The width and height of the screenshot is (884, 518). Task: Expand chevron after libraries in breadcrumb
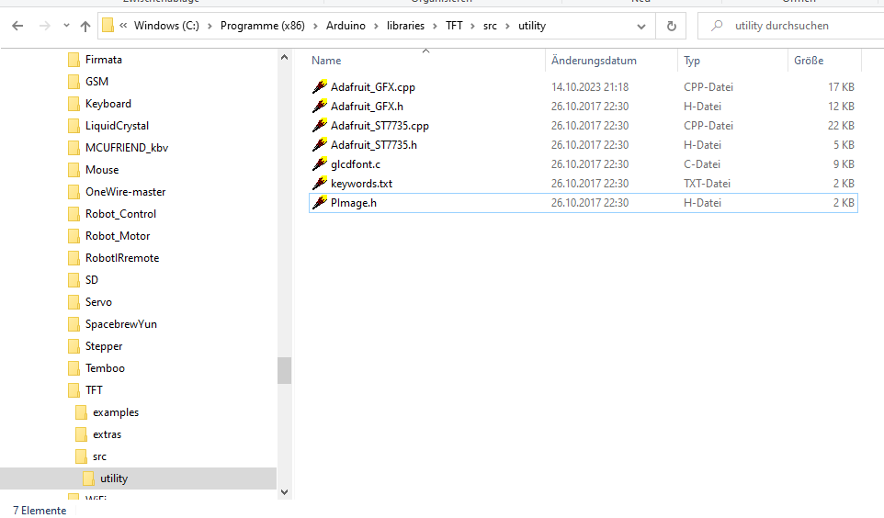436,26
